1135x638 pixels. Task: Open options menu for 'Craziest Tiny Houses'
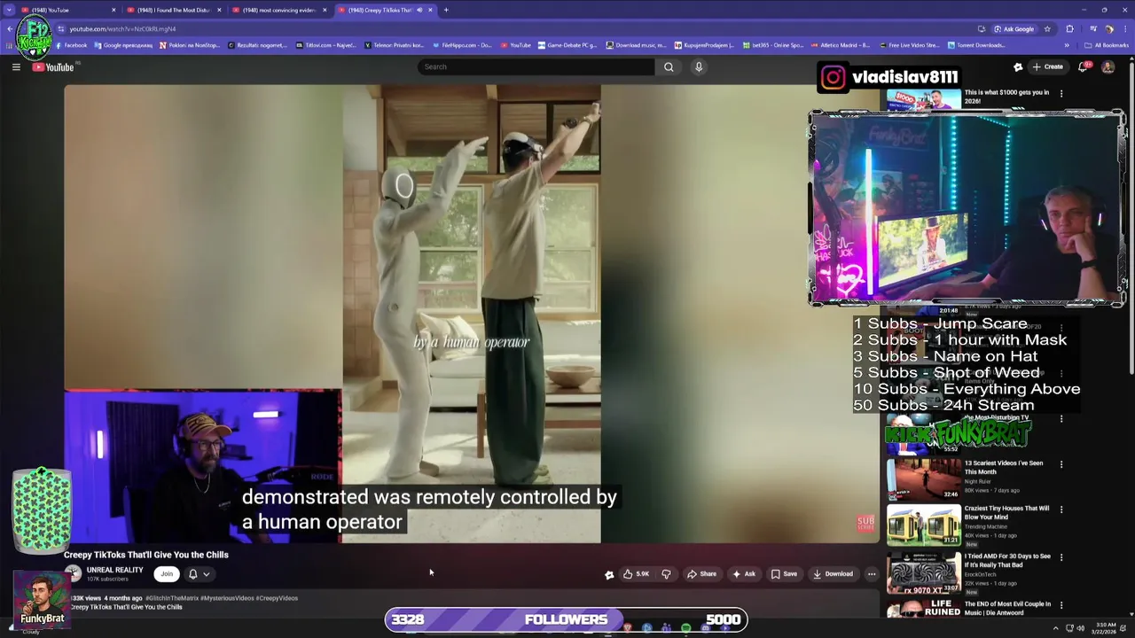1061,510
